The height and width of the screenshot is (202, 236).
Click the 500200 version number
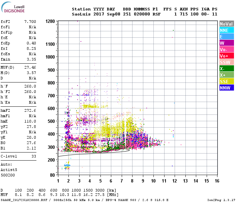[x=8, y=175]
